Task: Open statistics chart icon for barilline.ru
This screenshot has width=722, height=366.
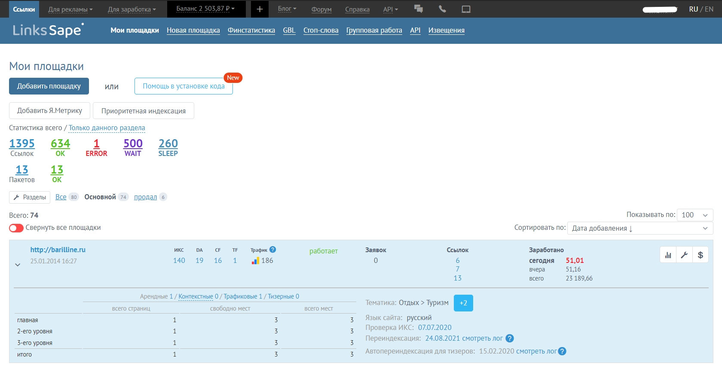Action: click(x=668, y=255)
